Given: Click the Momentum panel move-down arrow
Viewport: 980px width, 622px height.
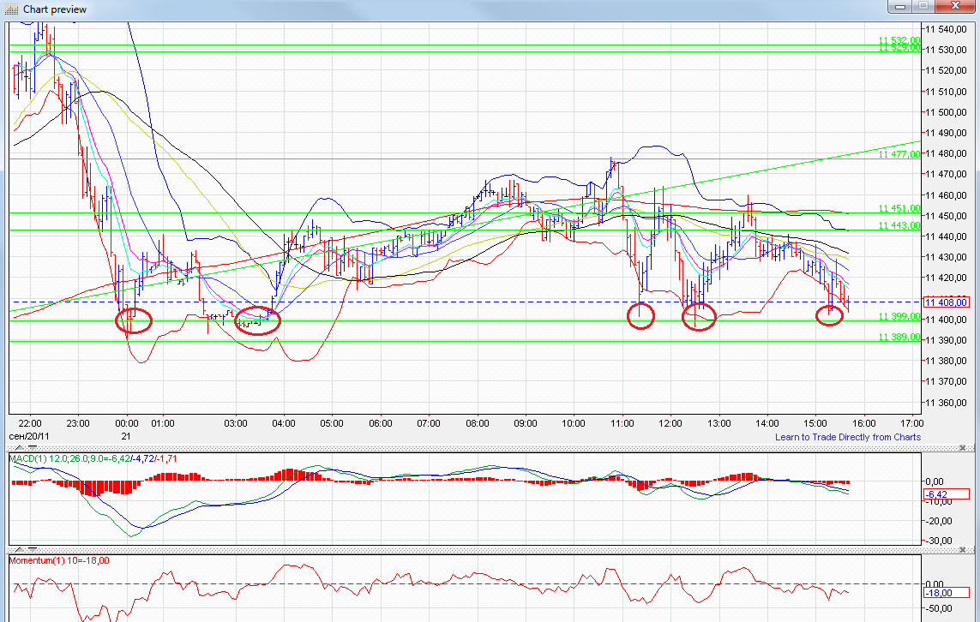Looking at the screenshot, I should click(33, 549).
